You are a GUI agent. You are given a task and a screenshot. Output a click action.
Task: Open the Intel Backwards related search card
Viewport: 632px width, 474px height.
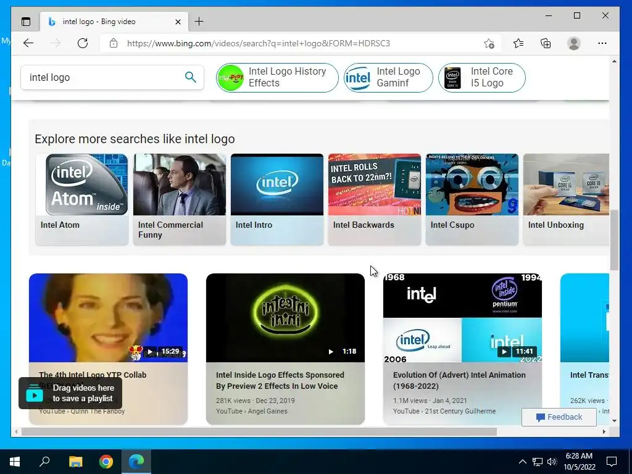375,199
